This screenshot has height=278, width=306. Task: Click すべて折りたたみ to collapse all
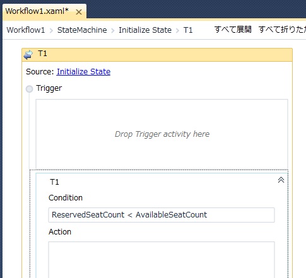tap(282, 30)
